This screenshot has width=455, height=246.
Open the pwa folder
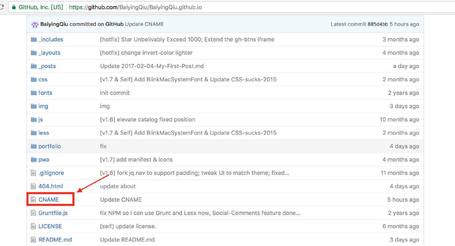pos(44,159)
